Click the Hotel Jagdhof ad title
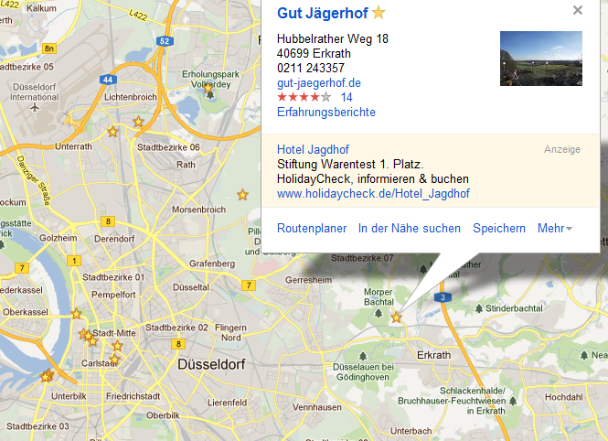 [x=313, y=149]
